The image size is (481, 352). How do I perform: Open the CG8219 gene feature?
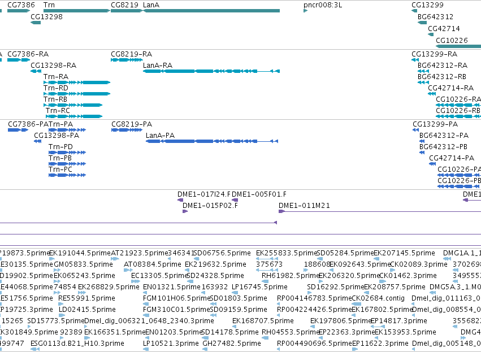[127, 11]
